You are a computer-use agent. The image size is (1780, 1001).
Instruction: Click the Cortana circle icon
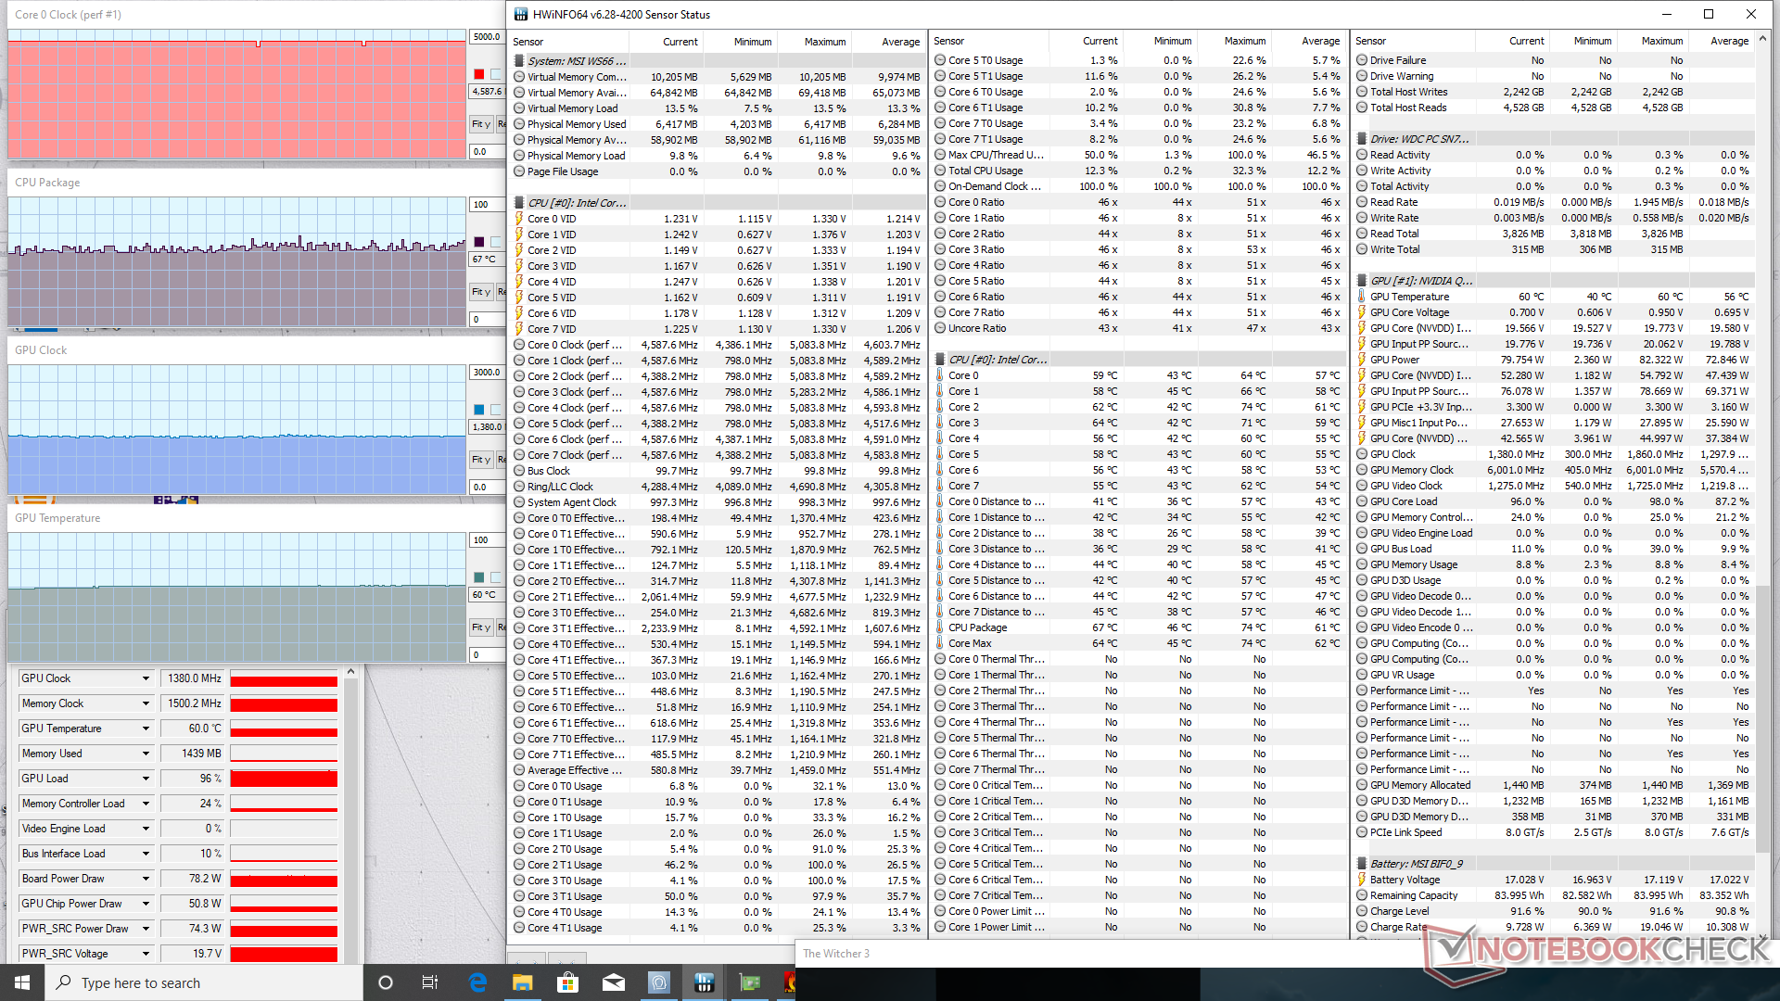pyautogui.click(x=386, y=982)
